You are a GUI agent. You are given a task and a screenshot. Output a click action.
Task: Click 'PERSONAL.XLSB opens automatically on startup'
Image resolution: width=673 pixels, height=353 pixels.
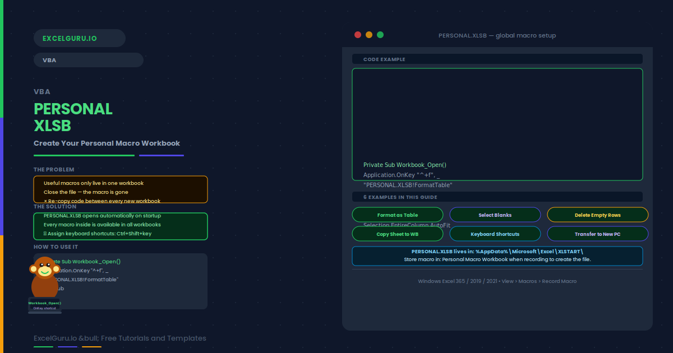(102, 216)
